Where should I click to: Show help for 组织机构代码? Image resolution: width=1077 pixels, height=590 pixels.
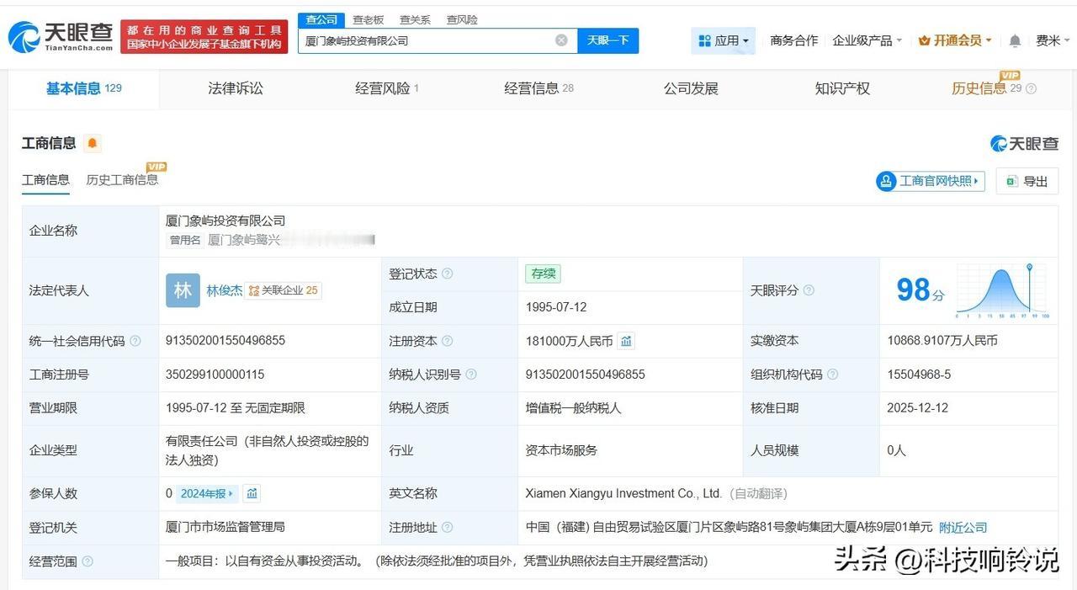coord(832,375)
